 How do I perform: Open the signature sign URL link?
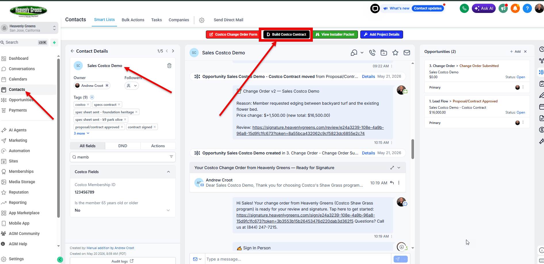click(x=306, y=218)
